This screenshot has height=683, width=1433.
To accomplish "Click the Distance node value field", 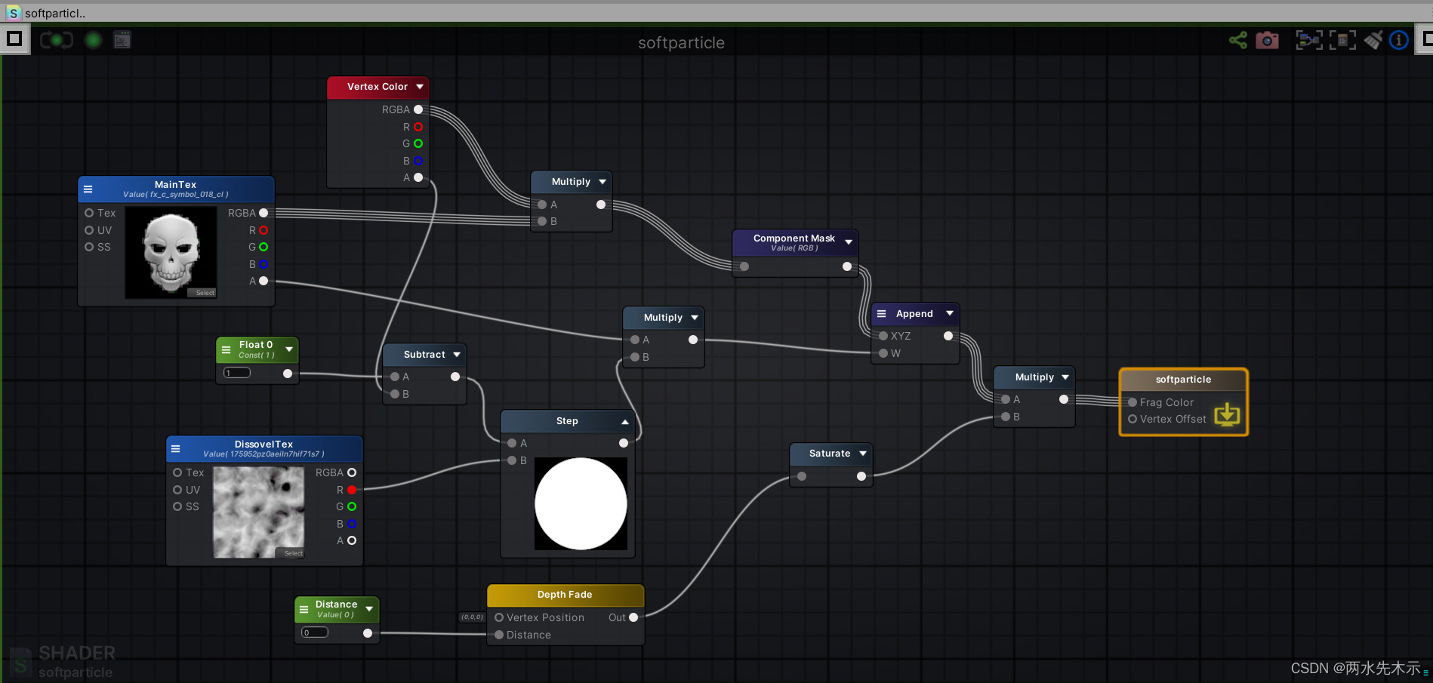I will pos(315,632).
